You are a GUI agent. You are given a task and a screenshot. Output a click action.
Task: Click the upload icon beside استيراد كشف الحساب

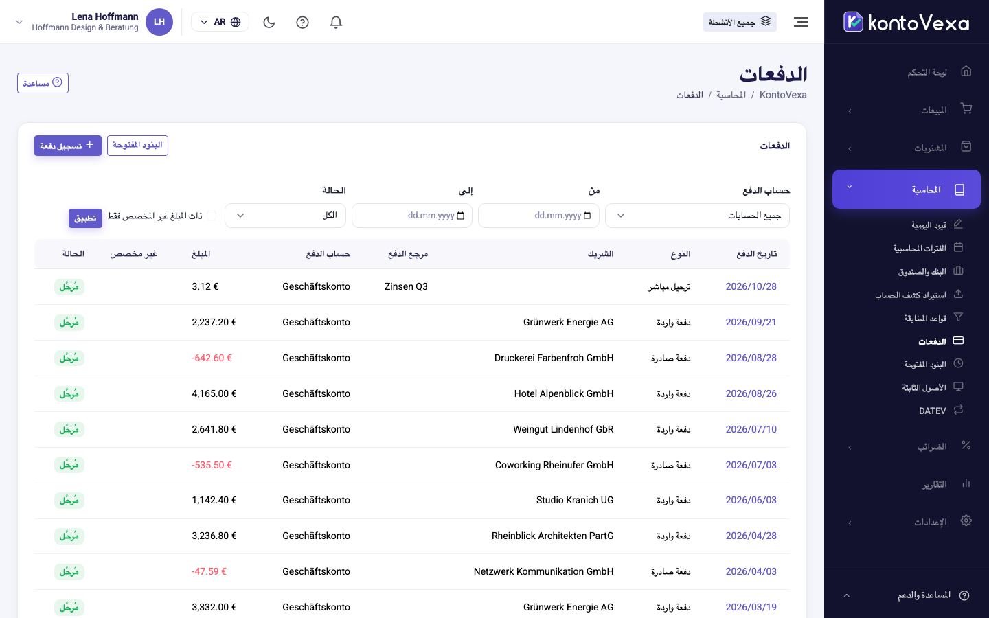pos(958,295)
